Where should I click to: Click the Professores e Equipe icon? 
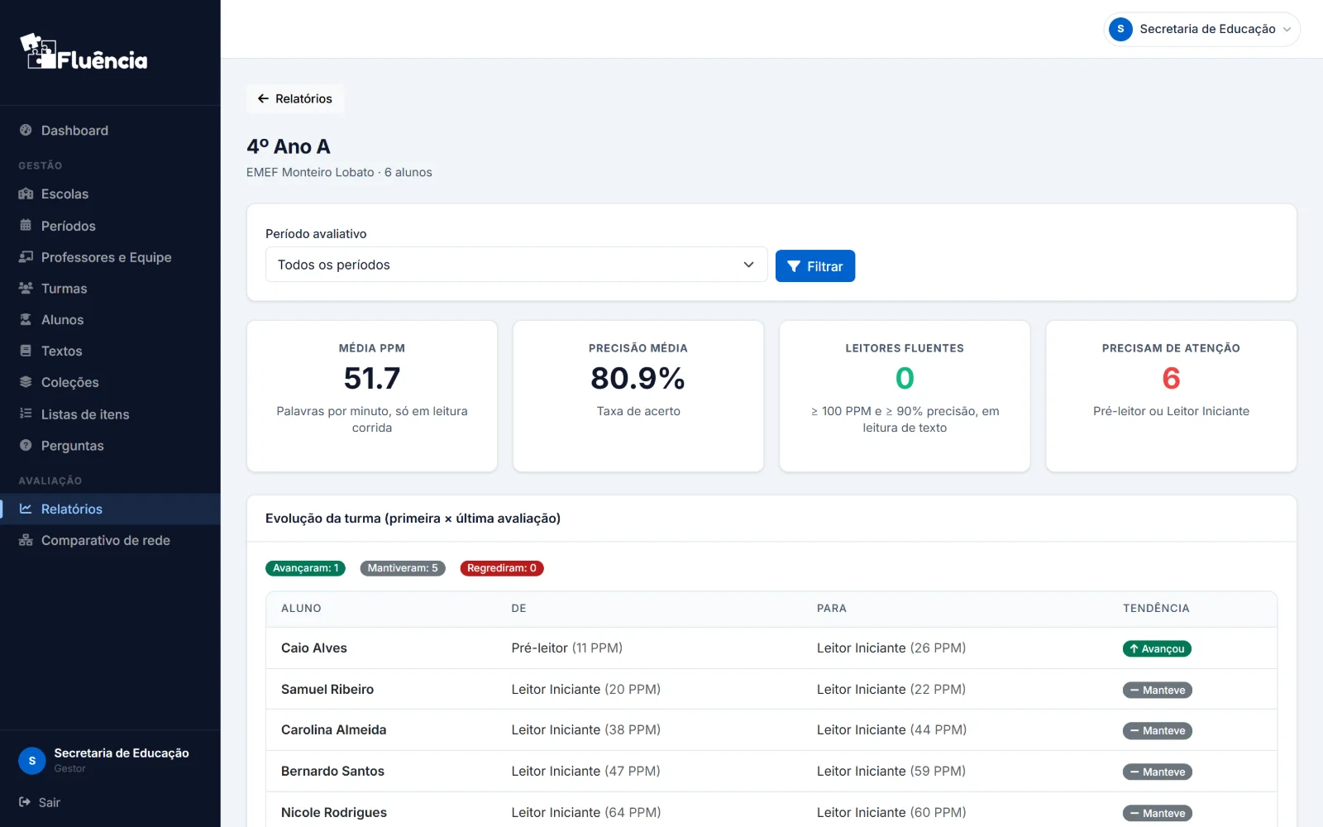26,256
